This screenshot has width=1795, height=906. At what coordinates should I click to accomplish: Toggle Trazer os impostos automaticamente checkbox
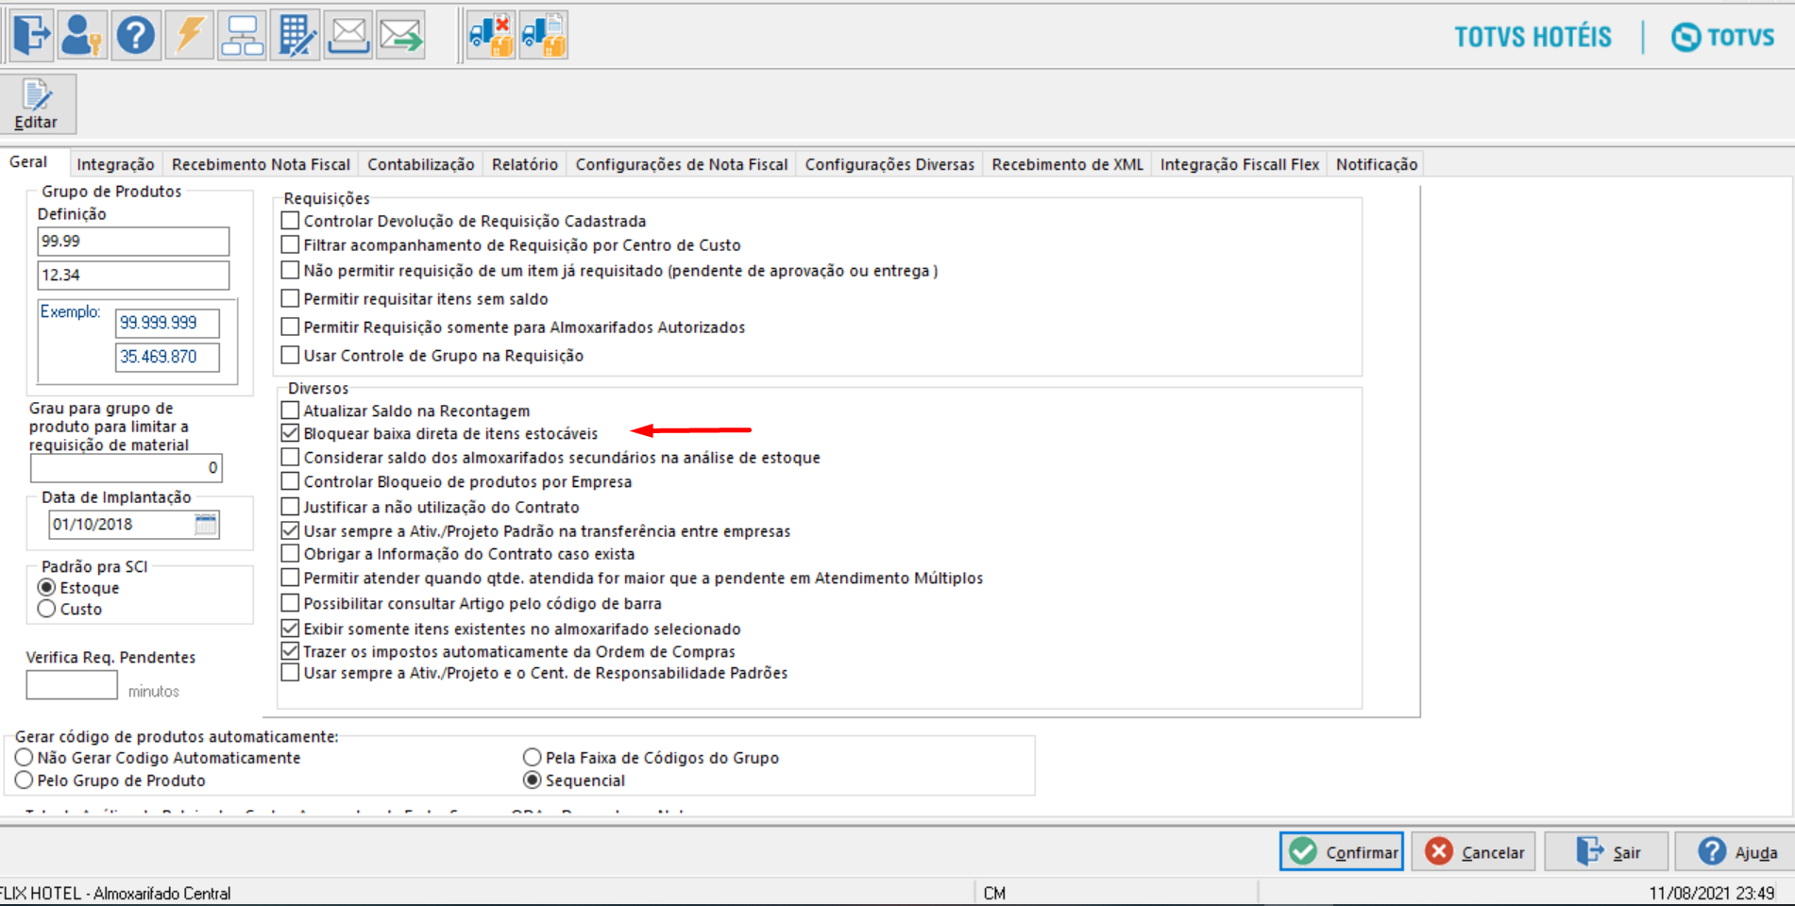(291, 651)
